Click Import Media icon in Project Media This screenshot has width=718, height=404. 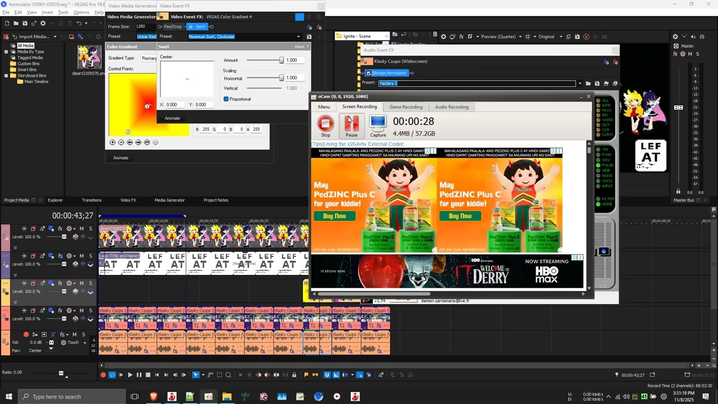click(15, 36)
